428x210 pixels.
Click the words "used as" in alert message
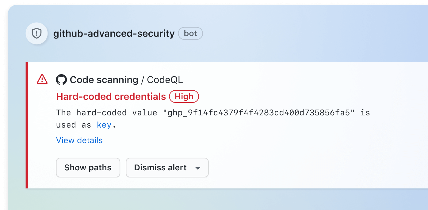pyautogui.click(x=74, y=125)
